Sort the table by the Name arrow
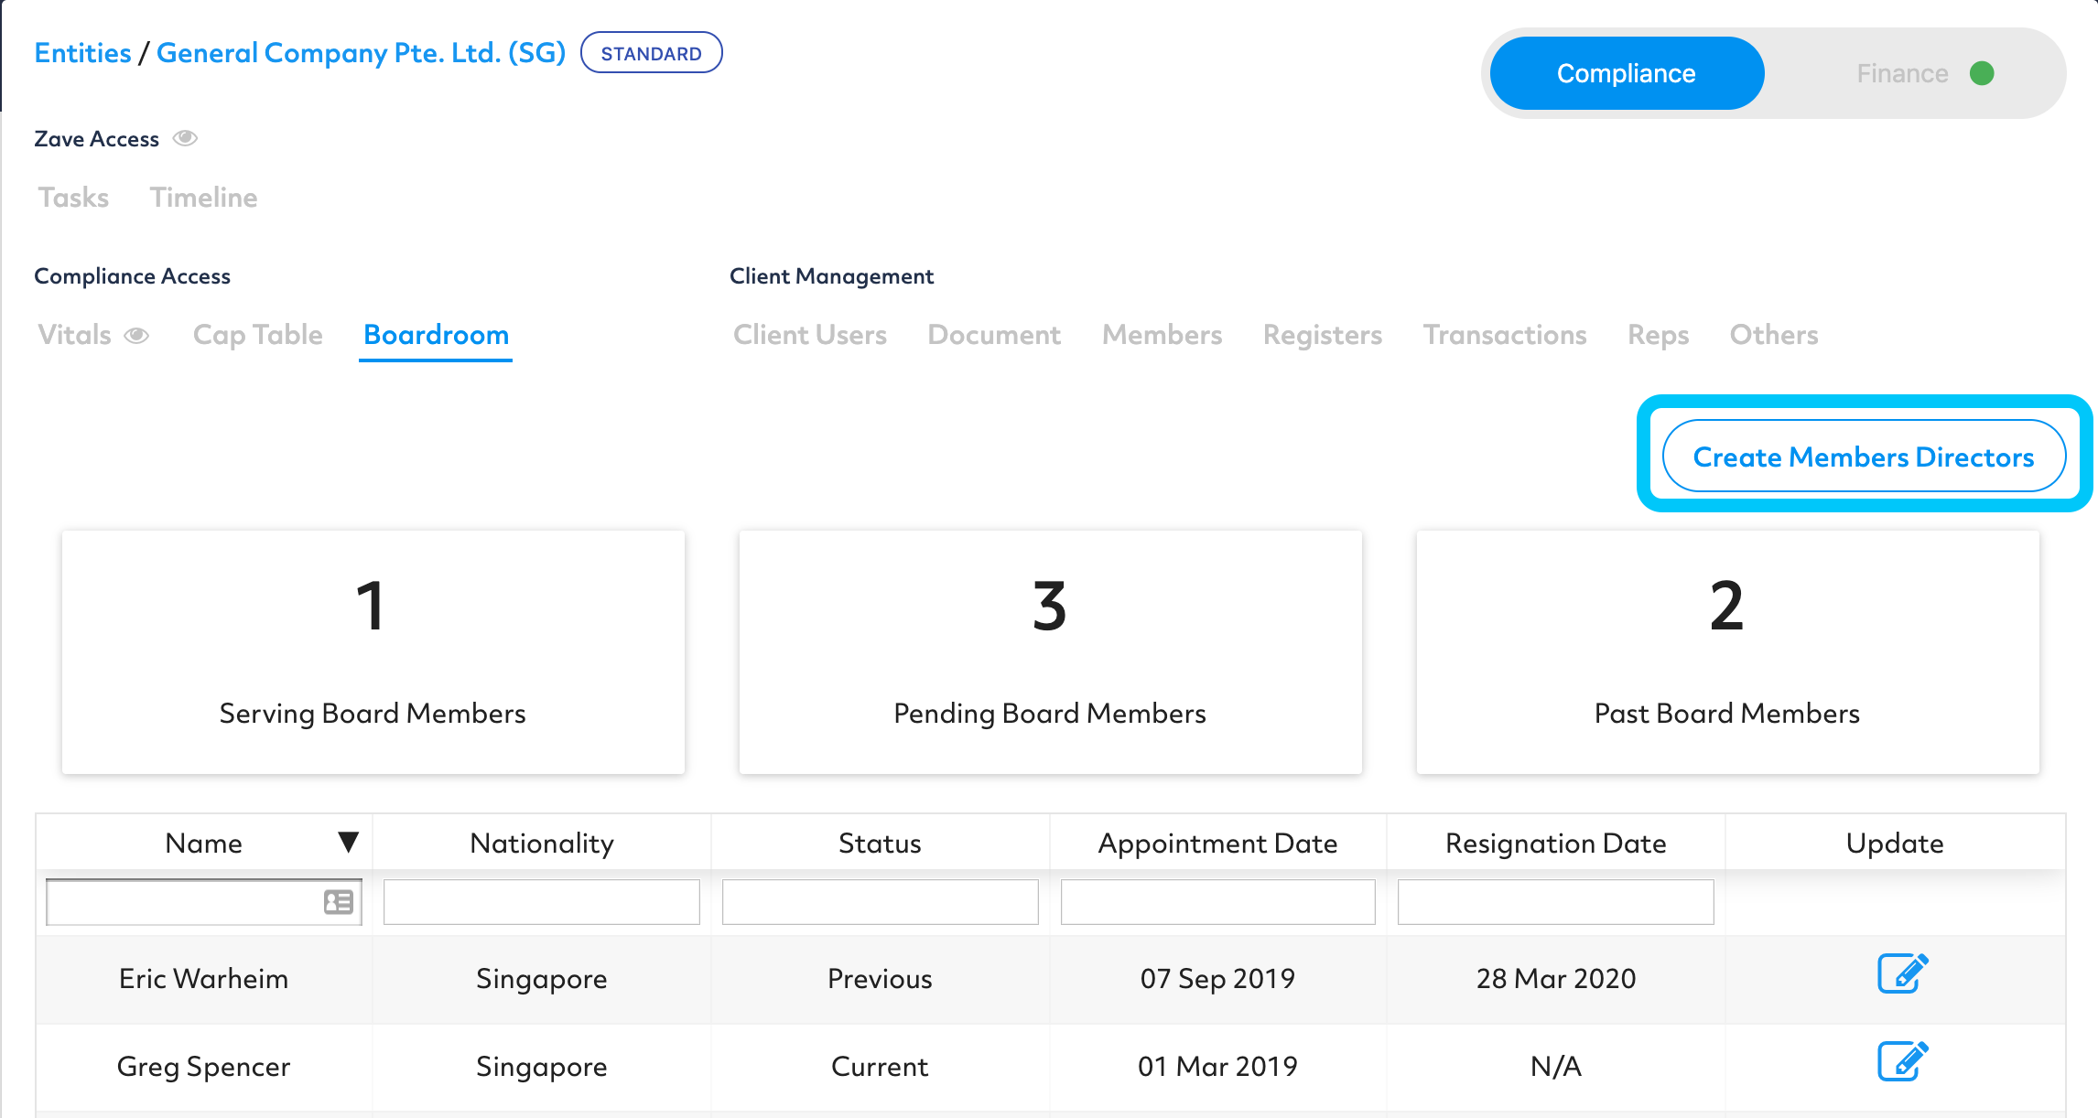 348,842
